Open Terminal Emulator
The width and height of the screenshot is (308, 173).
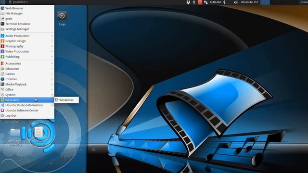[x=27, y=24]
